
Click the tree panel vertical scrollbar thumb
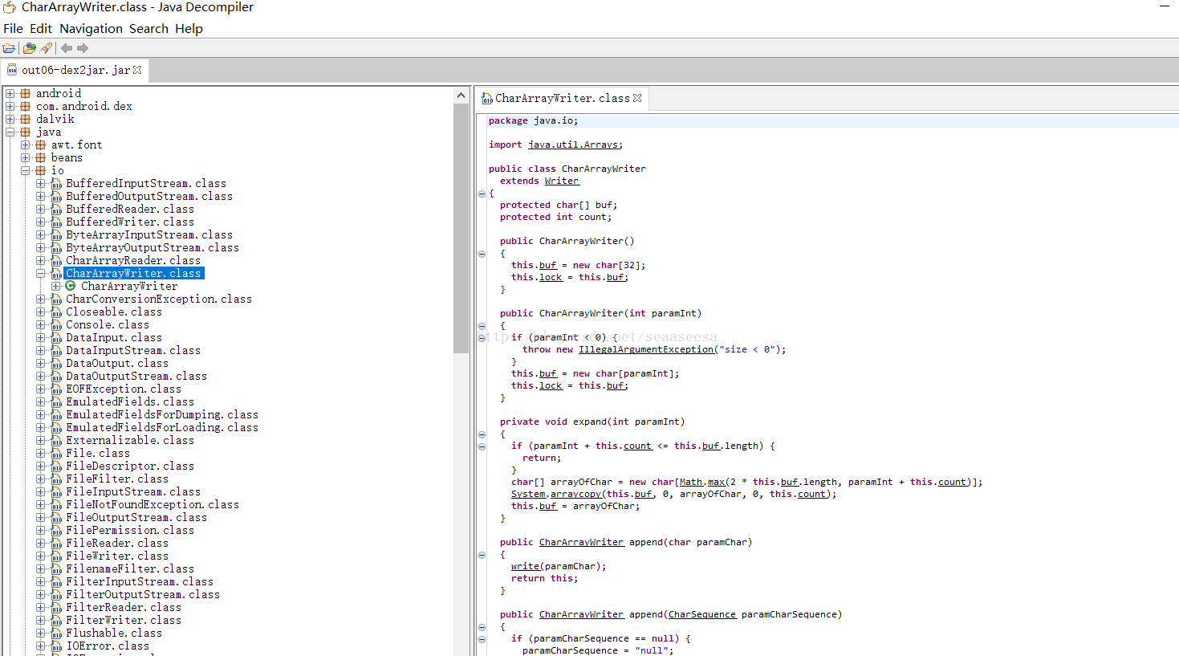(x=461, y=229)
